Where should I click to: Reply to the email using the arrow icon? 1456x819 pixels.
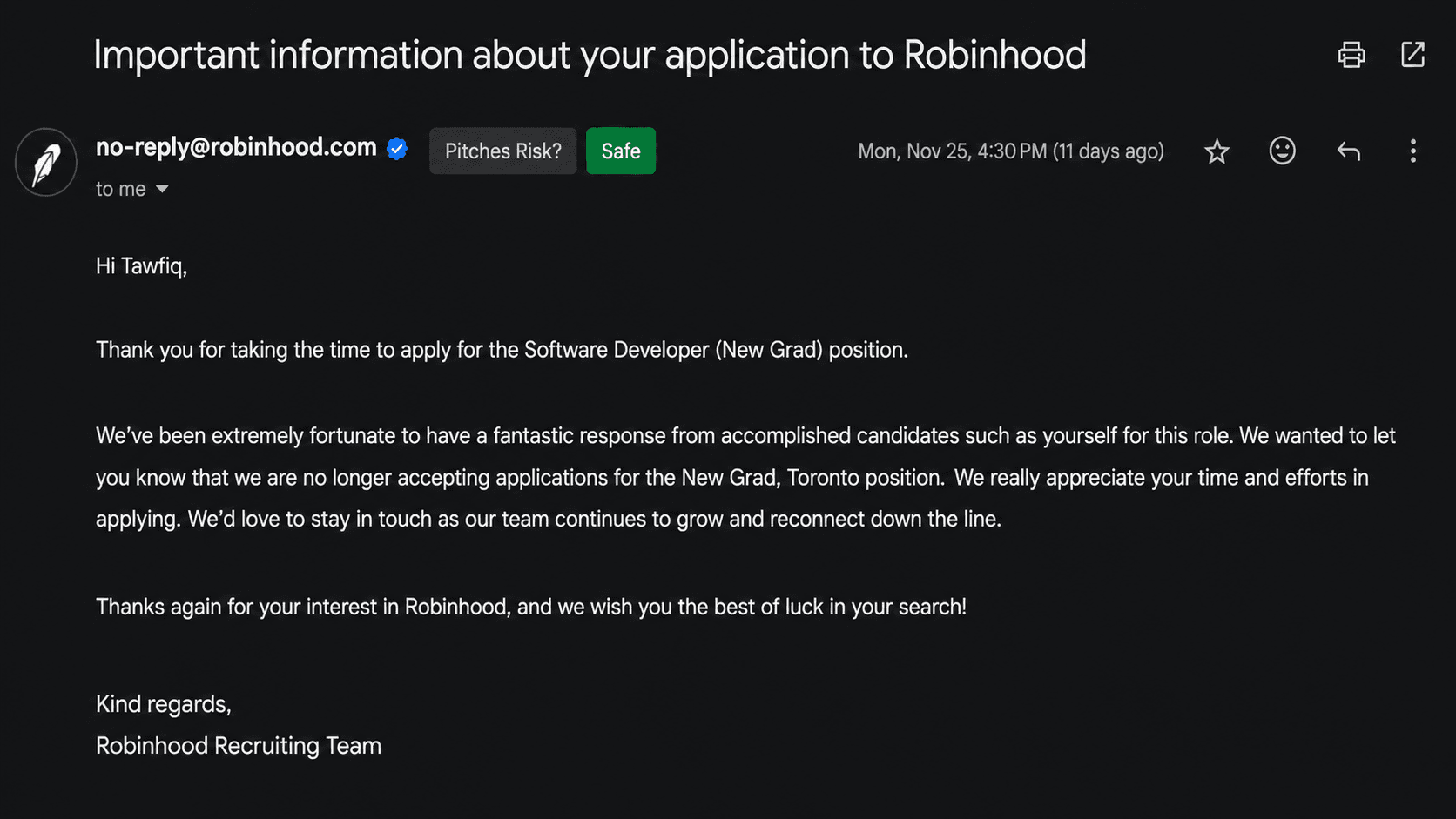tap(1348, 151)
